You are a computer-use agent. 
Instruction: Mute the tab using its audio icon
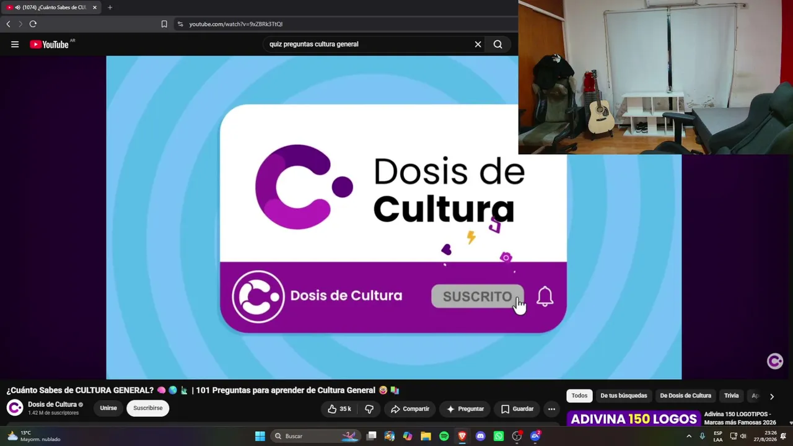coord(17,7)
